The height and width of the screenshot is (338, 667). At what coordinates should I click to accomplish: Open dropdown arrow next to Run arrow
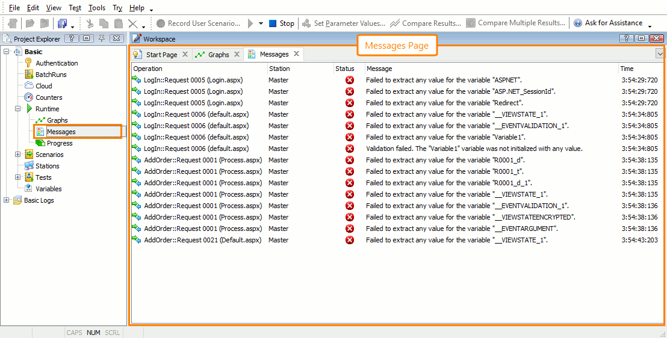coord(261,23)
